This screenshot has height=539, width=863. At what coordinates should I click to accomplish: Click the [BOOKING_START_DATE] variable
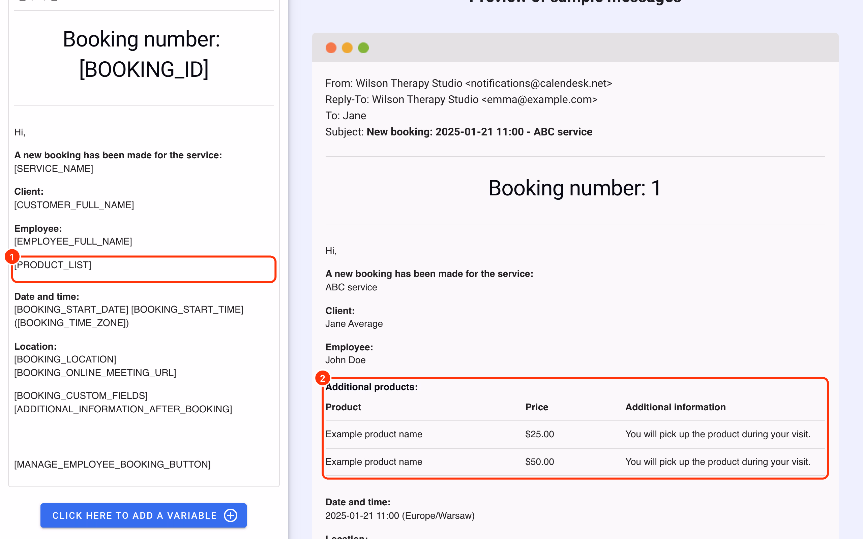pos(71,310)
